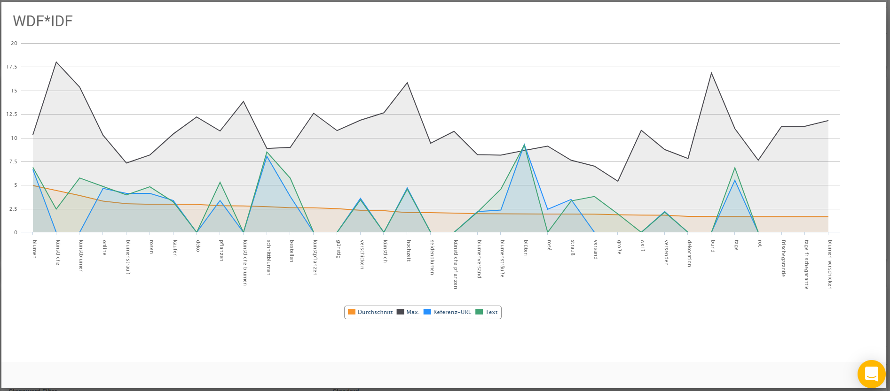Screen dimensions: 890x391
Task: Click the 'künstliche pflanzen' x-axis label
Action: coord(455,264)
